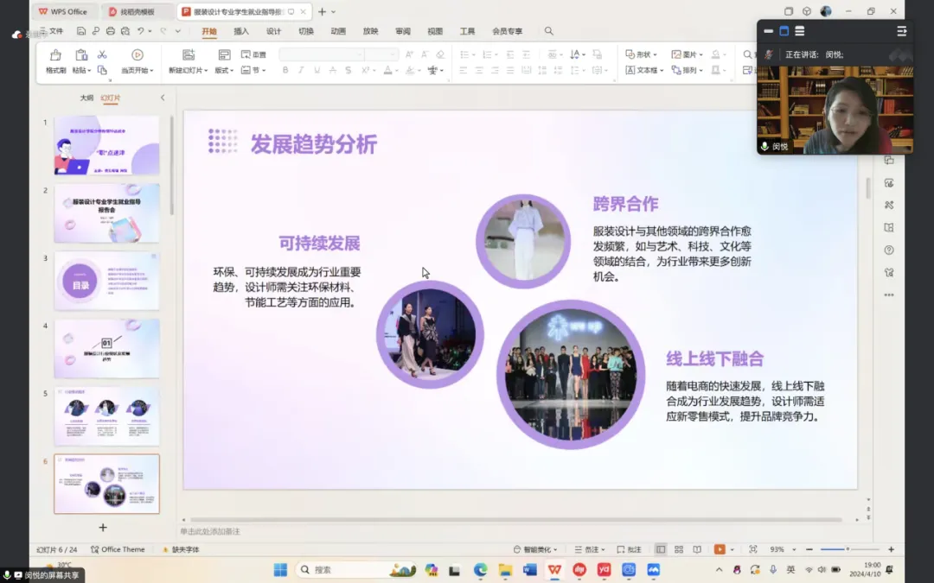This screenshot has width=934, height=583.
Task: Start slideshow with 当页开始 play icon
Action: pos(137,54)
